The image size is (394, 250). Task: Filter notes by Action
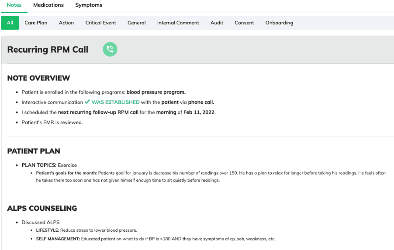[66, 23]
